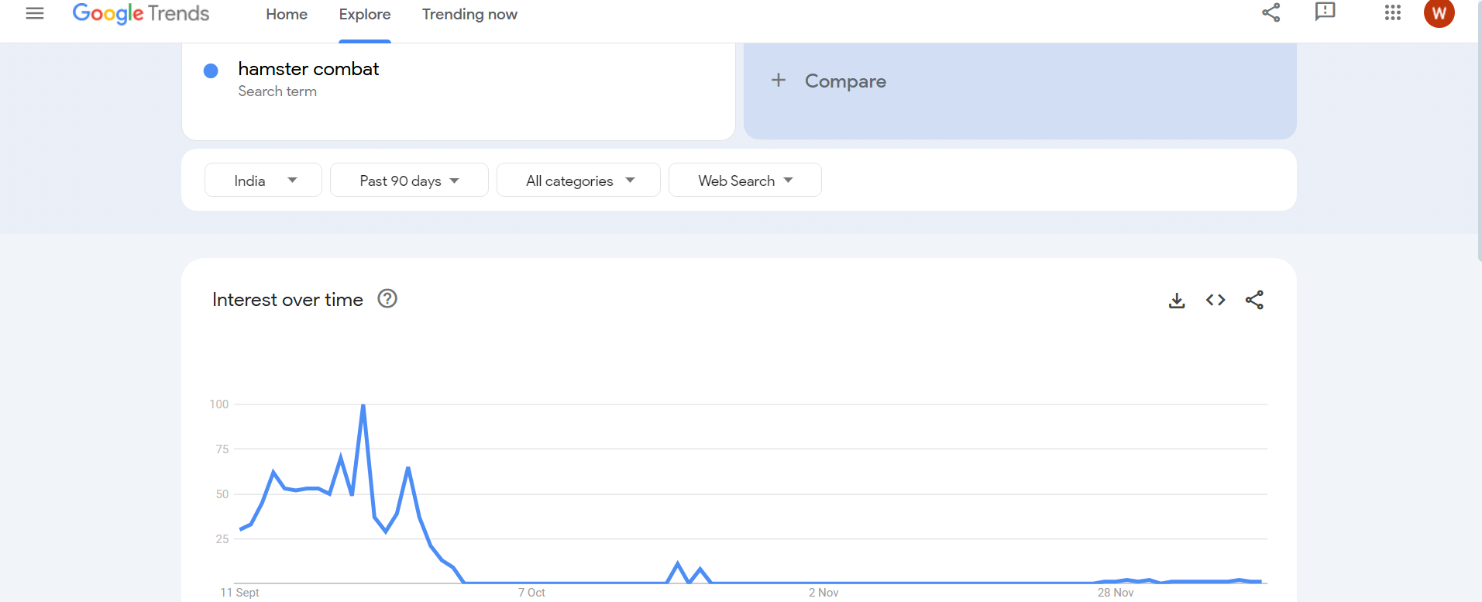1482x602 pixels.
Task: Open help for Interest over time
Action: 387,299
